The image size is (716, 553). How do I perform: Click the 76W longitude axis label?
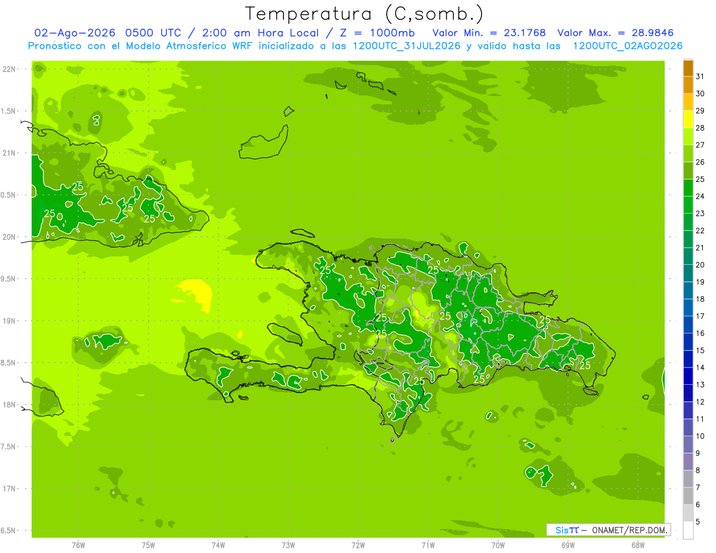(78, 545)
